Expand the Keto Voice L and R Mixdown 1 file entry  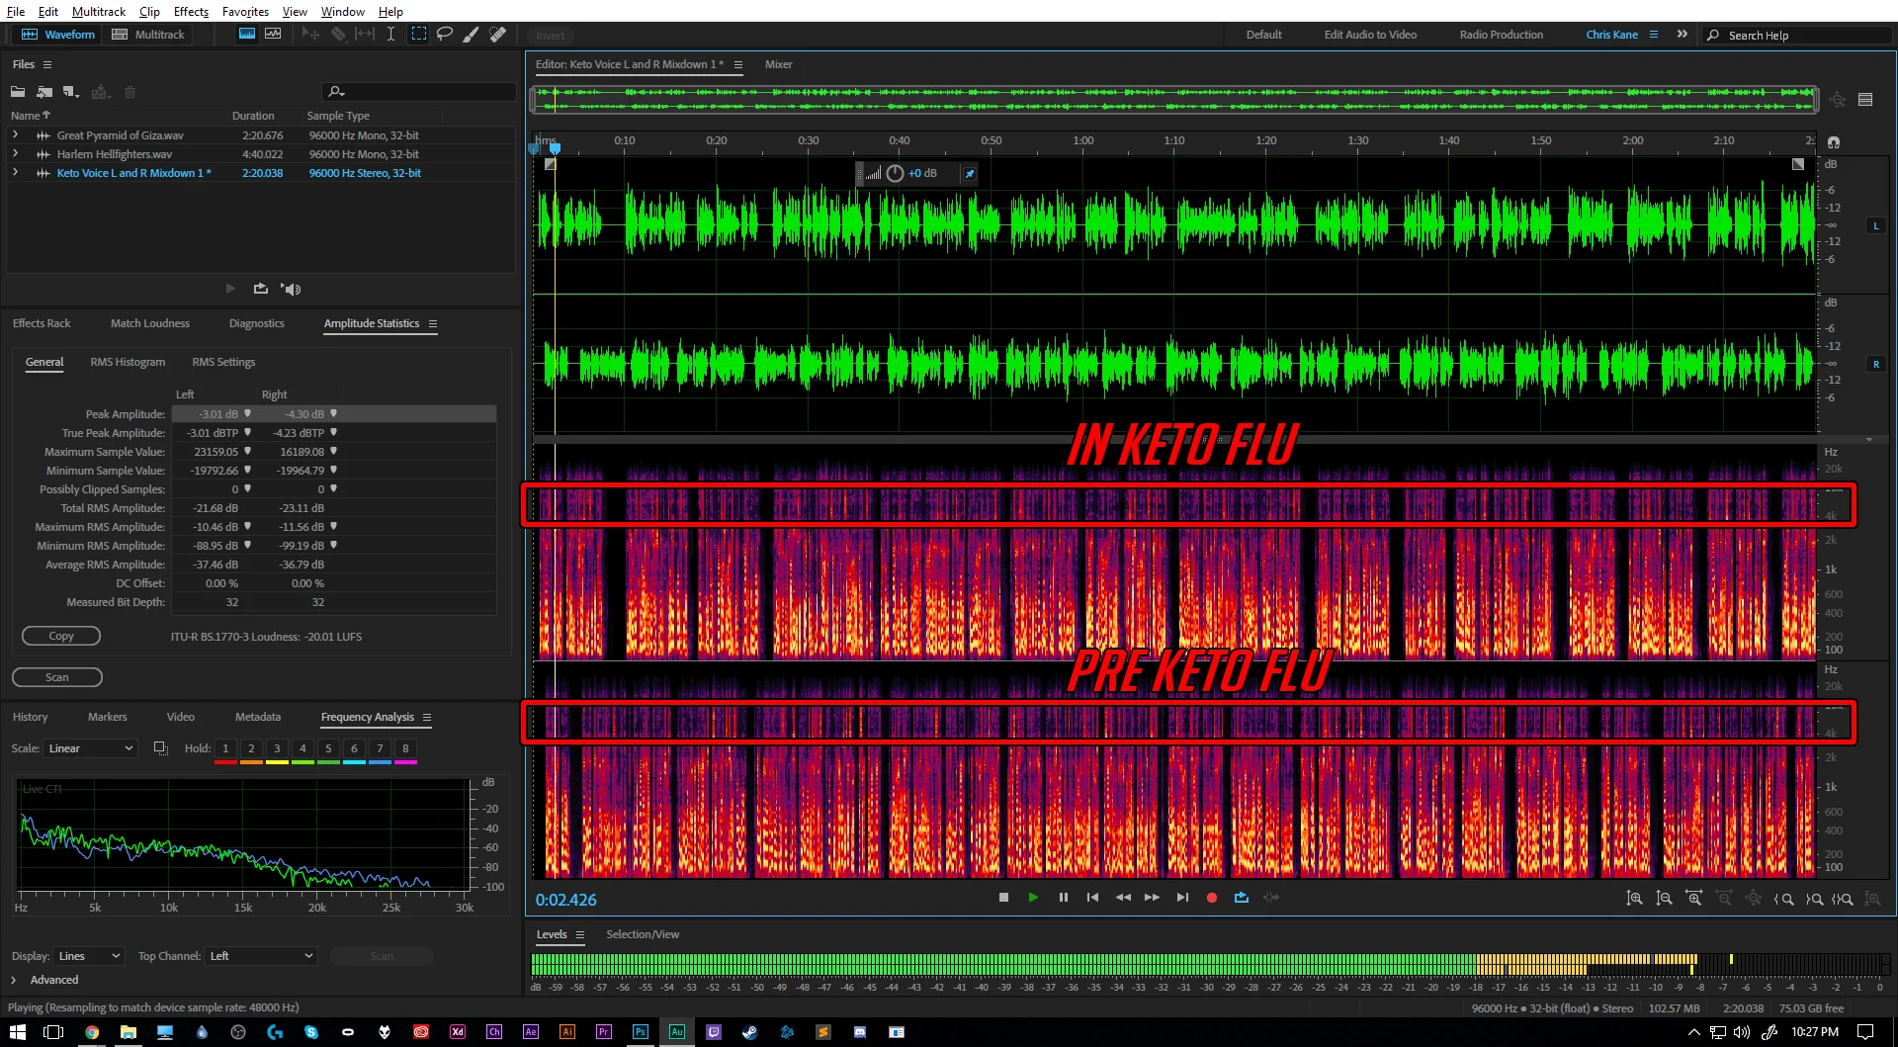click(x=15, y=173)
